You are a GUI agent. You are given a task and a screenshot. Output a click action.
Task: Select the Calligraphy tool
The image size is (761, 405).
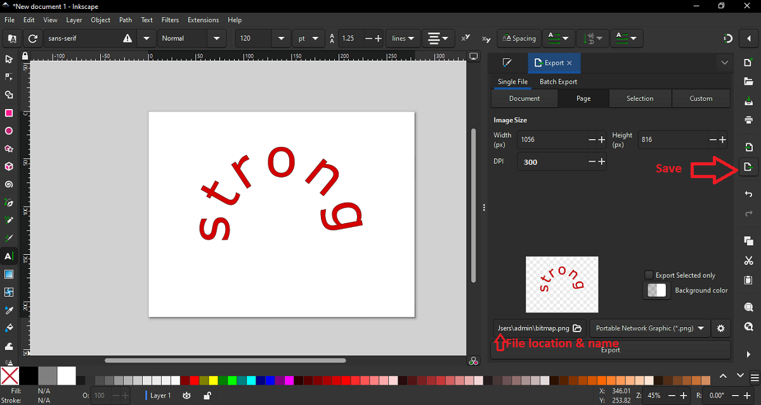(9, 238)
